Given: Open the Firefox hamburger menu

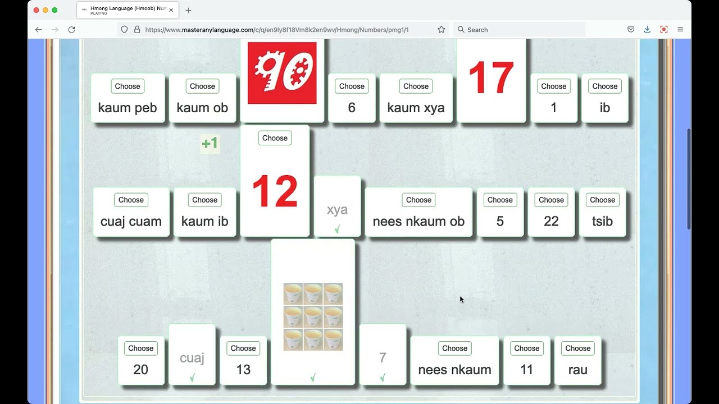Looking at the screenshot, I should click(680, 30).
